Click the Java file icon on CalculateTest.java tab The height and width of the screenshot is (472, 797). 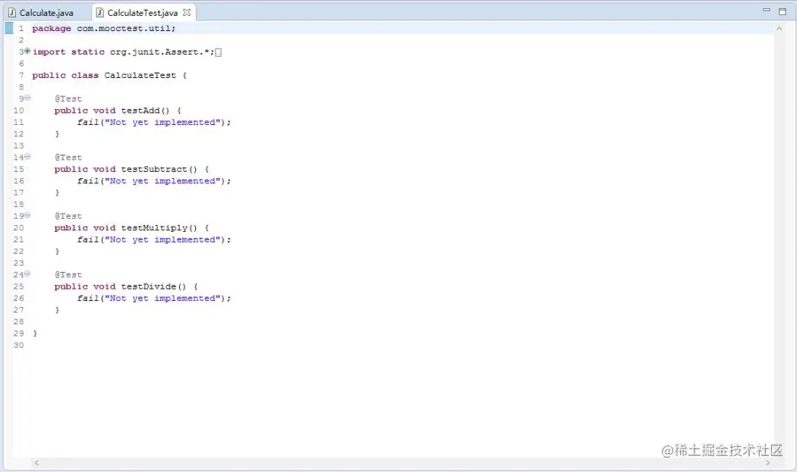coord(100,13)
